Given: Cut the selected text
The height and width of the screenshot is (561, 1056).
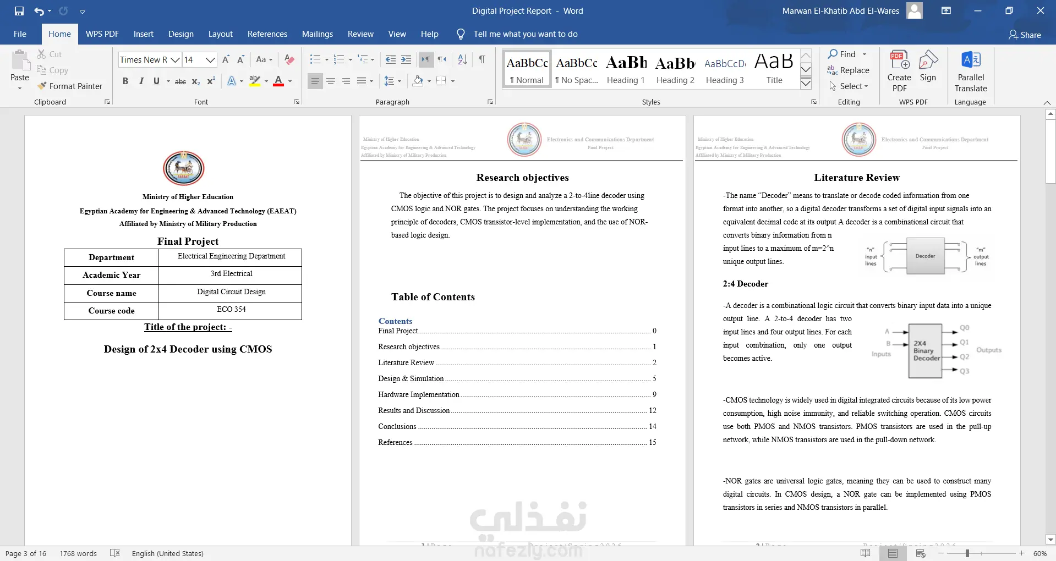Looking at the screenshot, I should click(50, 54).
